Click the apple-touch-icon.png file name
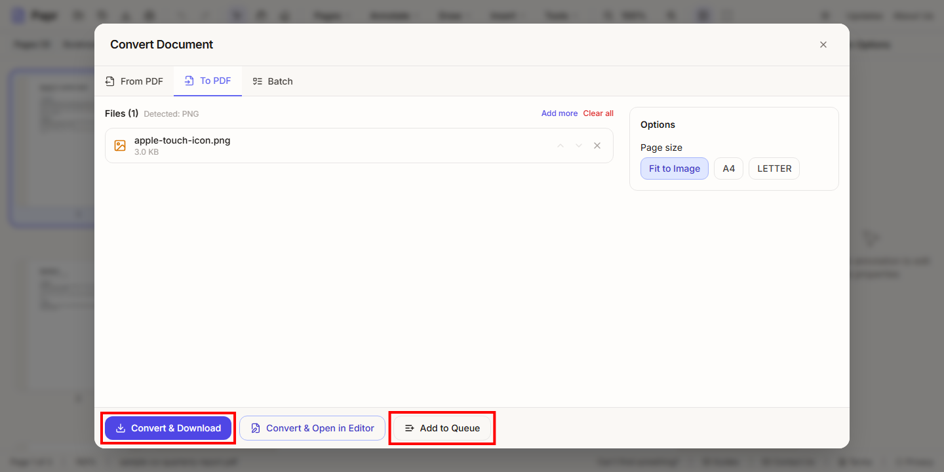The height and width of the screenshot is (472, 944). (x=182, y=140)
